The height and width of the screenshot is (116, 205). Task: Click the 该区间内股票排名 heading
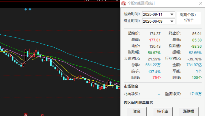tap(138, 103)
